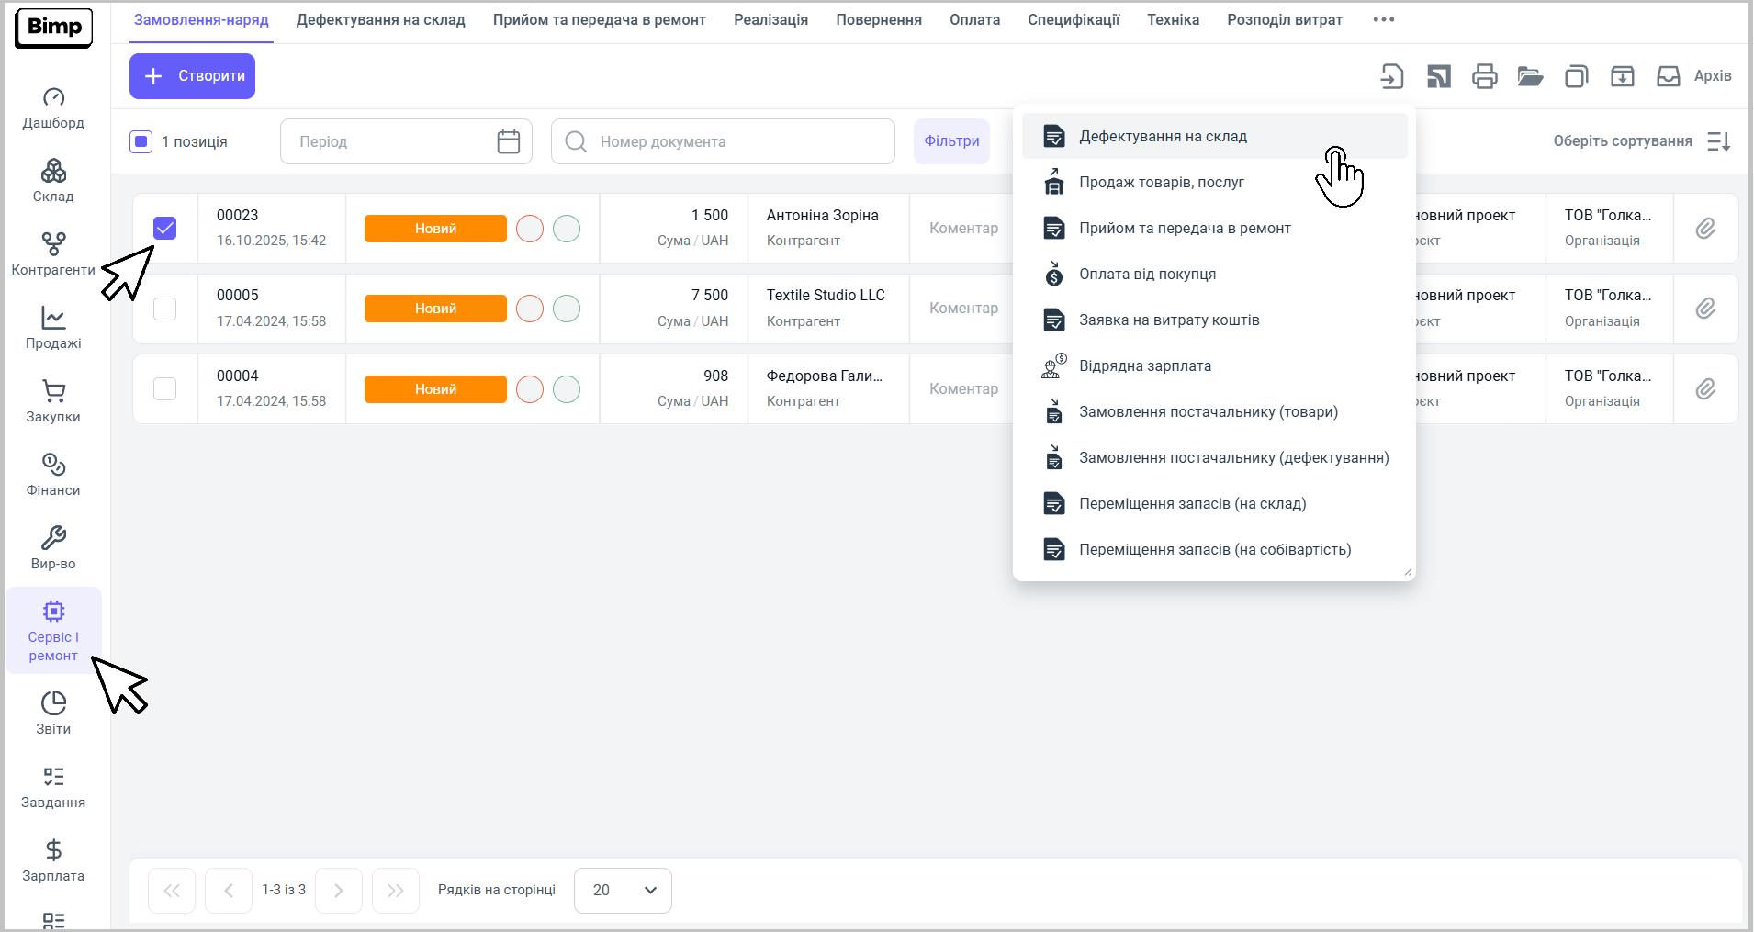Image resolution: width=1754 pixels, height=932 pixels.
Task: Click the red status circle for order 00005
Action: click(x=530, y=309)
